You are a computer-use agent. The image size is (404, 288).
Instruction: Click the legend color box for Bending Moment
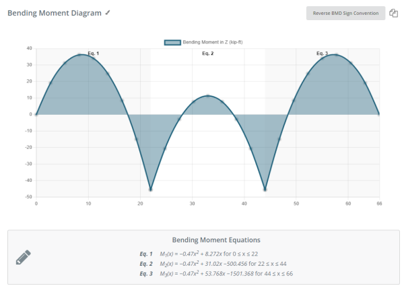[172, 42]
